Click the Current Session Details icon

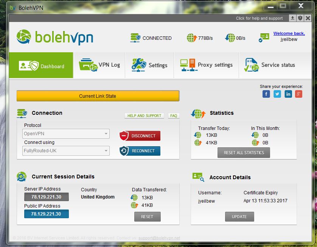(x=22, y=177)
